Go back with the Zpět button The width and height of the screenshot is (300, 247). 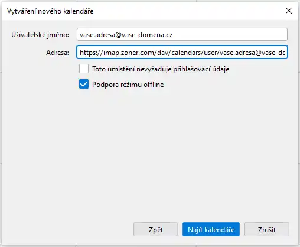point(155,229)
